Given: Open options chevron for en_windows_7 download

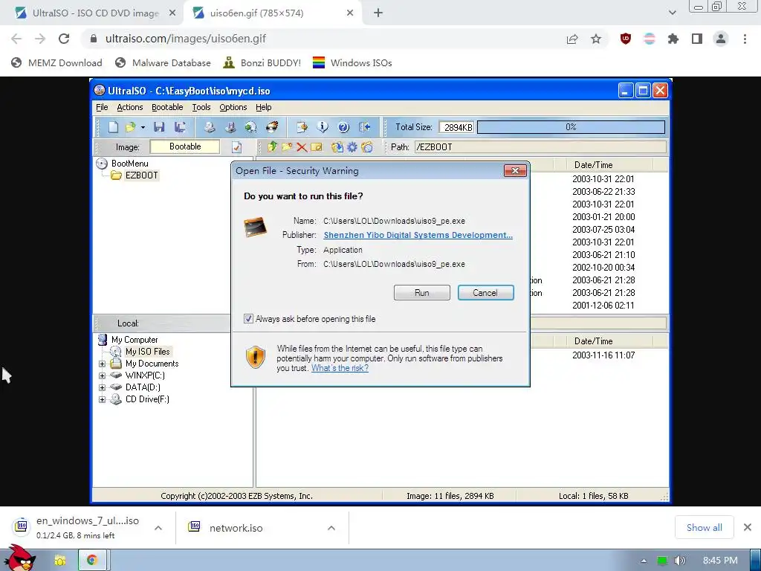Looking at the screenshot, I should pos(158,528).
